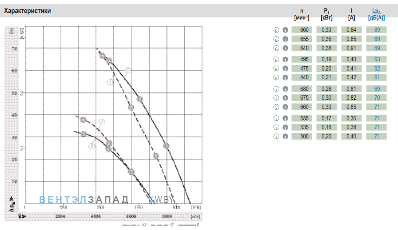Click the blue 'LpA [дБ(А)]' column header
398x230 pixels.
click(x=377, y=14)
